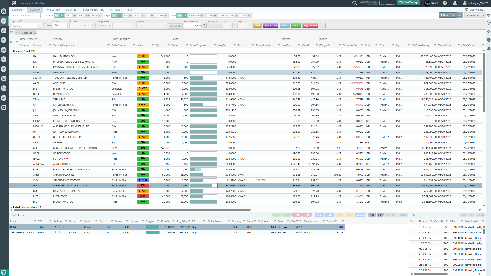491x276 pixels.
Task: Click the Walk Me Through button
Action: coord(409,3)
